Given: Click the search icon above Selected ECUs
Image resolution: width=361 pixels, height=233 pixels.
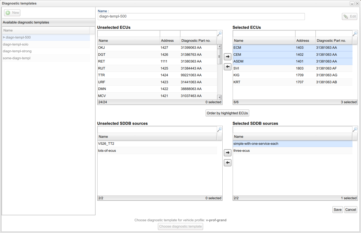Looking at the screenshot, I should pos(355,33).
